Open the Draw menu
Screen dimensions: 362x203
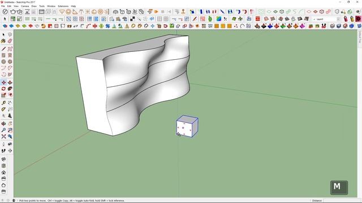(34, 6)
